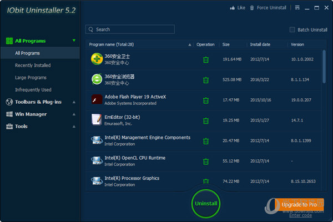Open the Tools section
This screenshot has height=222, width=333.
point(21,127)
